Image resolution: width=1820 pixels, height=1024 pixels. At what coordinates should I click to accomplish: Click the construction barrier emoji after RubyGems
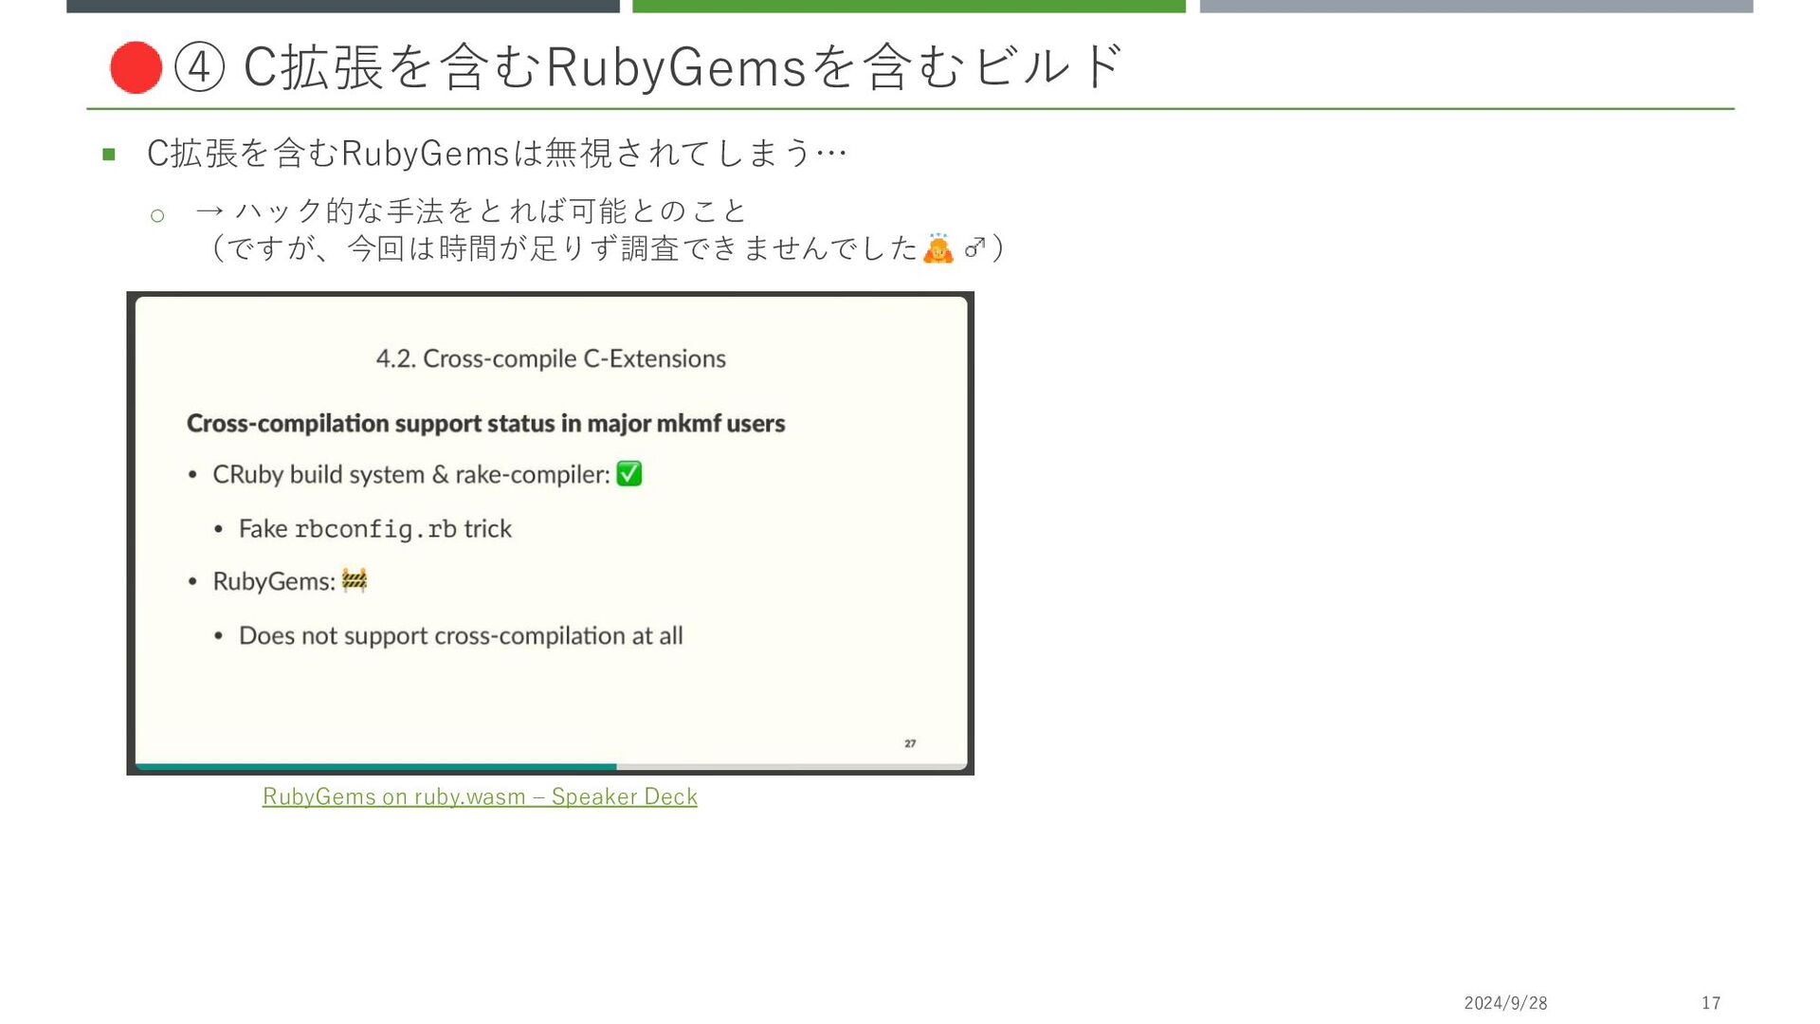click(355, 579)
